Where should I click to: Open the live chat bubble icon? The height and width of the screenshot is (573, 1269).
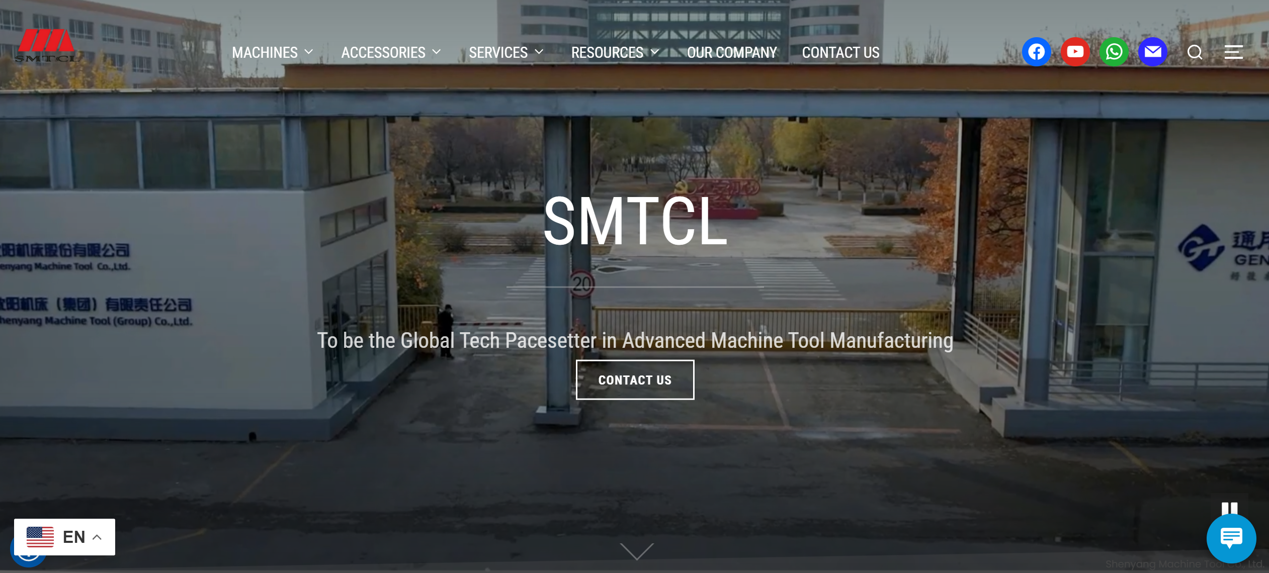[1231, 538]
